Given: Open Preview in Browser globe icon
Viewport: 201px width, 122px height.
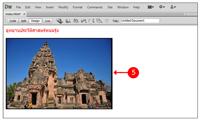Looking at the screenshot, I should tap(68, 21).
